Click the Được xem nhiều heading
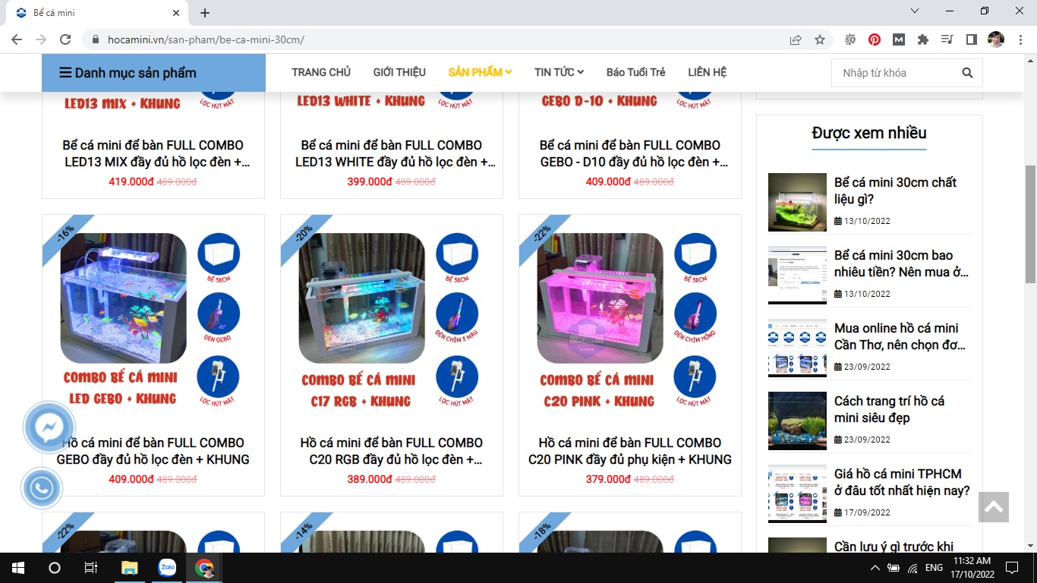The height and width of the screenshot is (583, 1037). [x=869, y=133]
